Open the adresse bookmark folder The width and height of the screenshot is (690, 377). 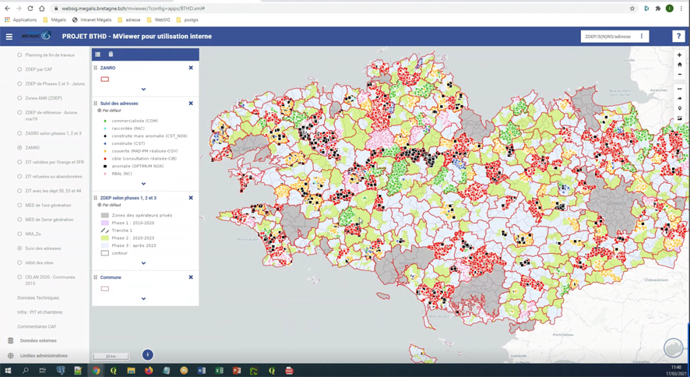(x=129, y=19)
